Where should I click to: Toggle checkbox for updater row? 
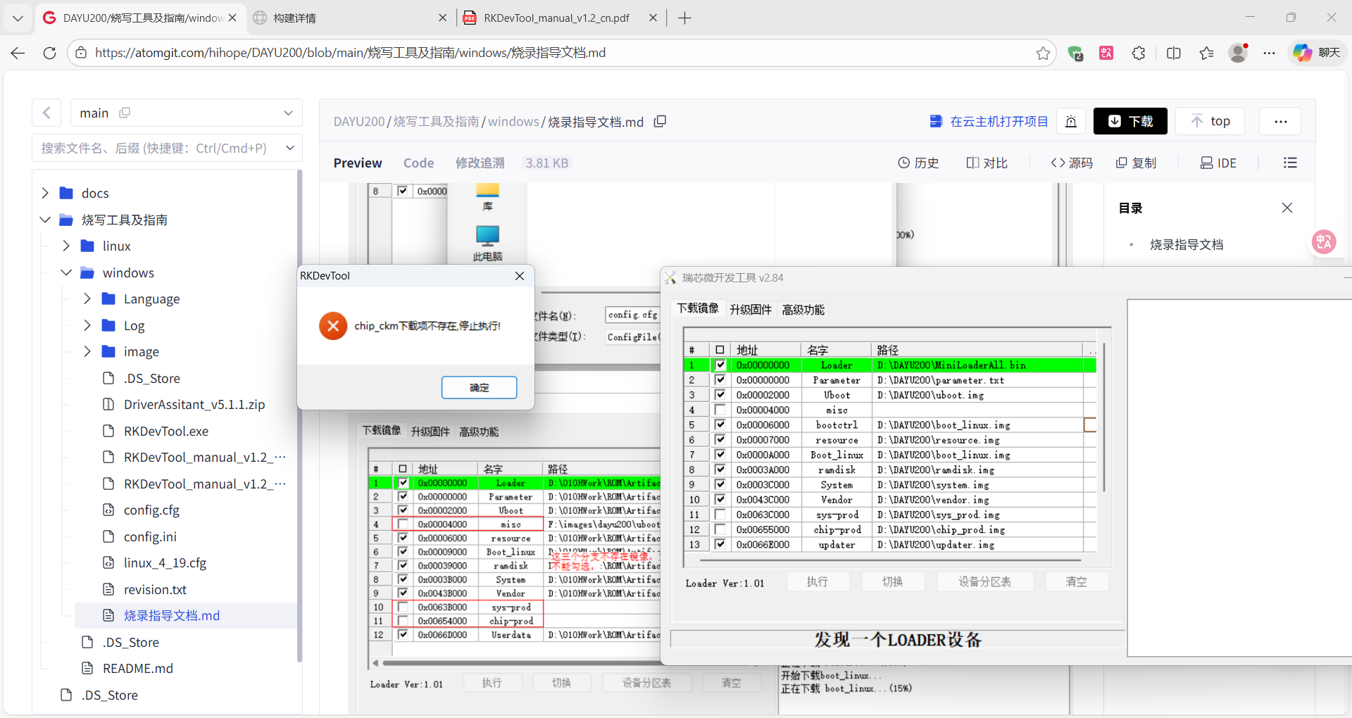pyautogui.click(x=720, y=544)
